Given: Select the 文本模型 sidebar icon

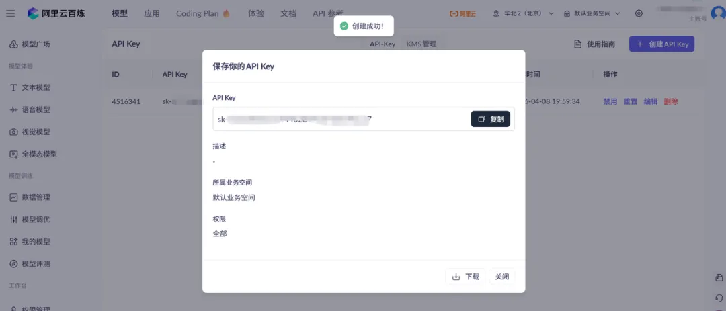Looking at the screenshot, I should [13, 88].
